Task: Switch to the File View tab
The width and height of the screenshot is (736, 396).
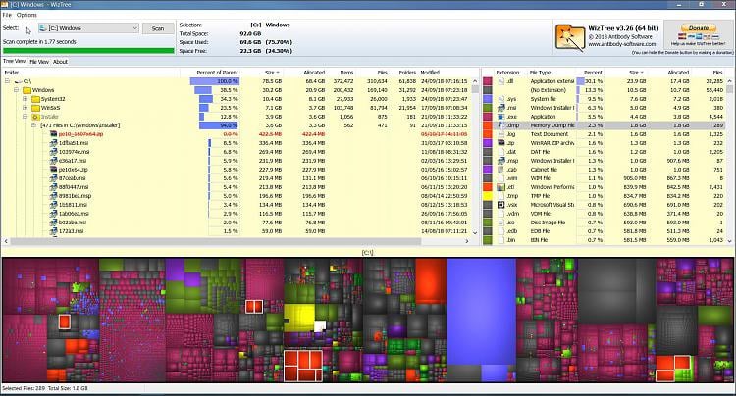Action: click(x=39, y=62)
